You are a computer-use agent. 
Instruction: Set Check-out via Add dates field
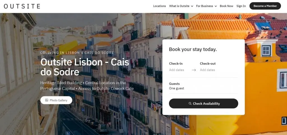[207, 70]
